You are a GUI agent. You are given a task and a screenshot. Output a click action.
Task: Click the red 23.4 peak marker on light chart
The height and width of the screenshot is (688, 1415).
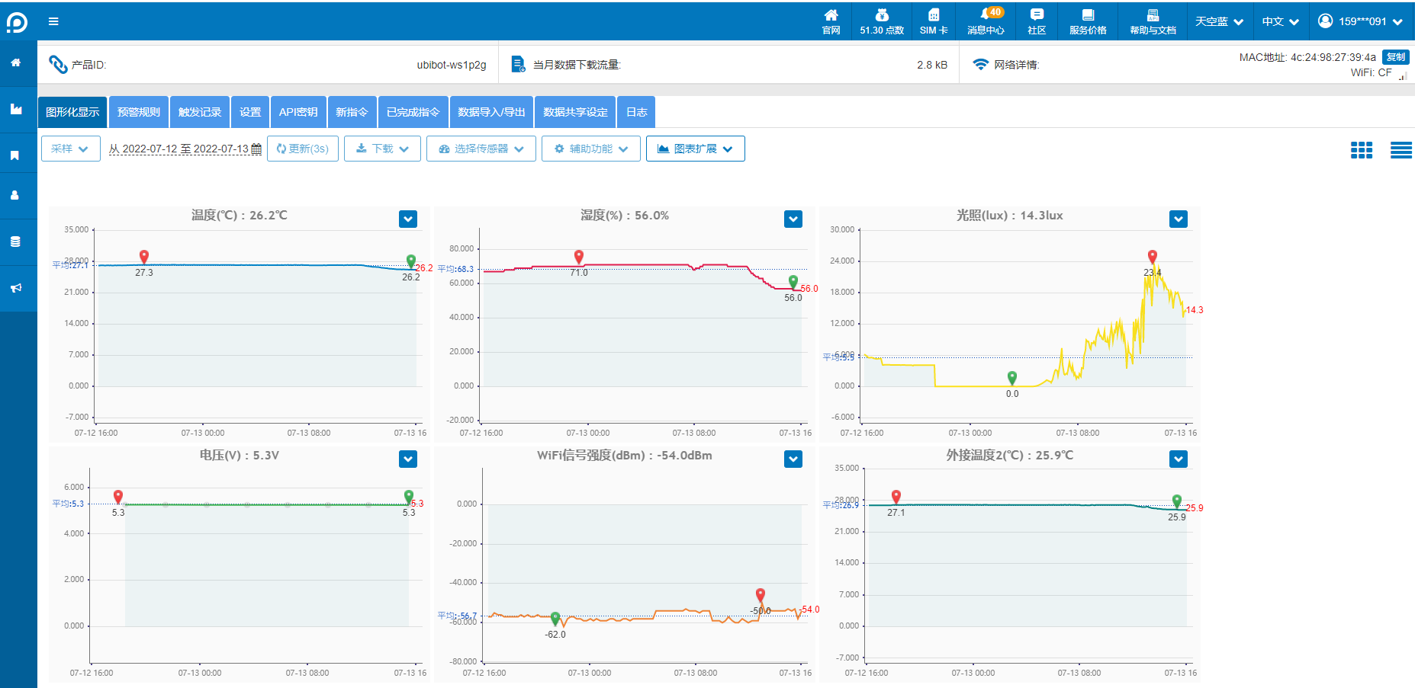[1153, 257]
